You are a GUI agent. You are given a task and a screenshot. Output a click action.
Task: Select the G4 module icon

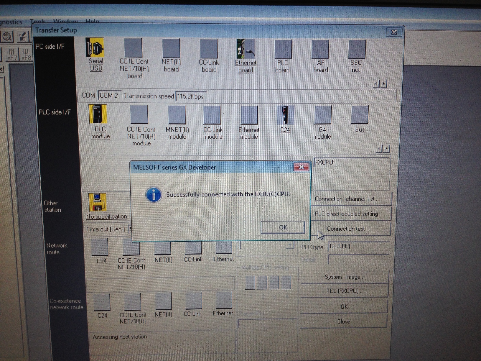[x=323, y=115]
